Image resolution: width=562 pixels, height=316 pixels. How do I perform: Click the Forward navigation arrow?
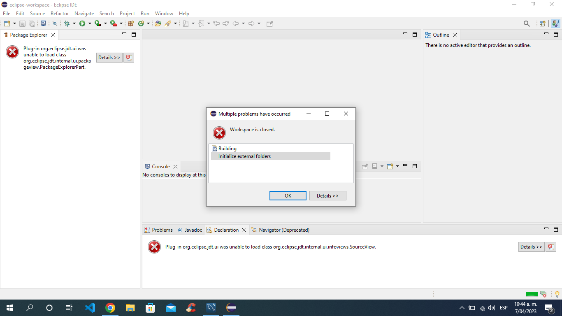pos(251,23)
